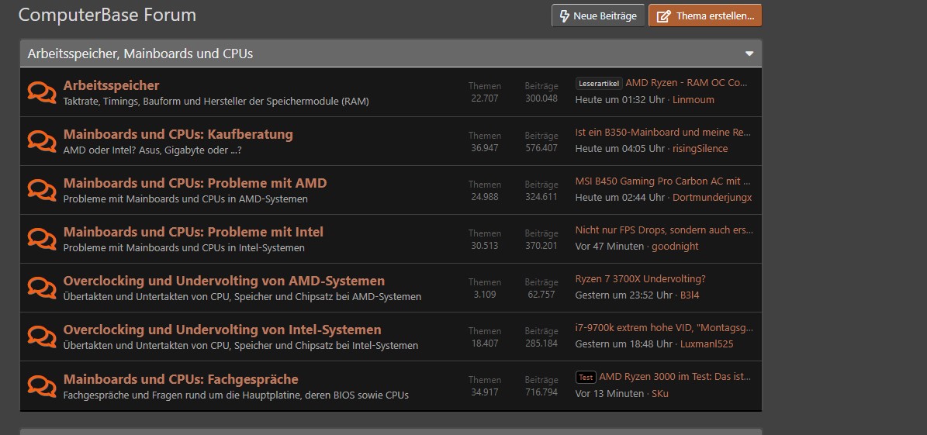
Task: Click the Neue Beiträge button
Action: (x=598, y=16)
